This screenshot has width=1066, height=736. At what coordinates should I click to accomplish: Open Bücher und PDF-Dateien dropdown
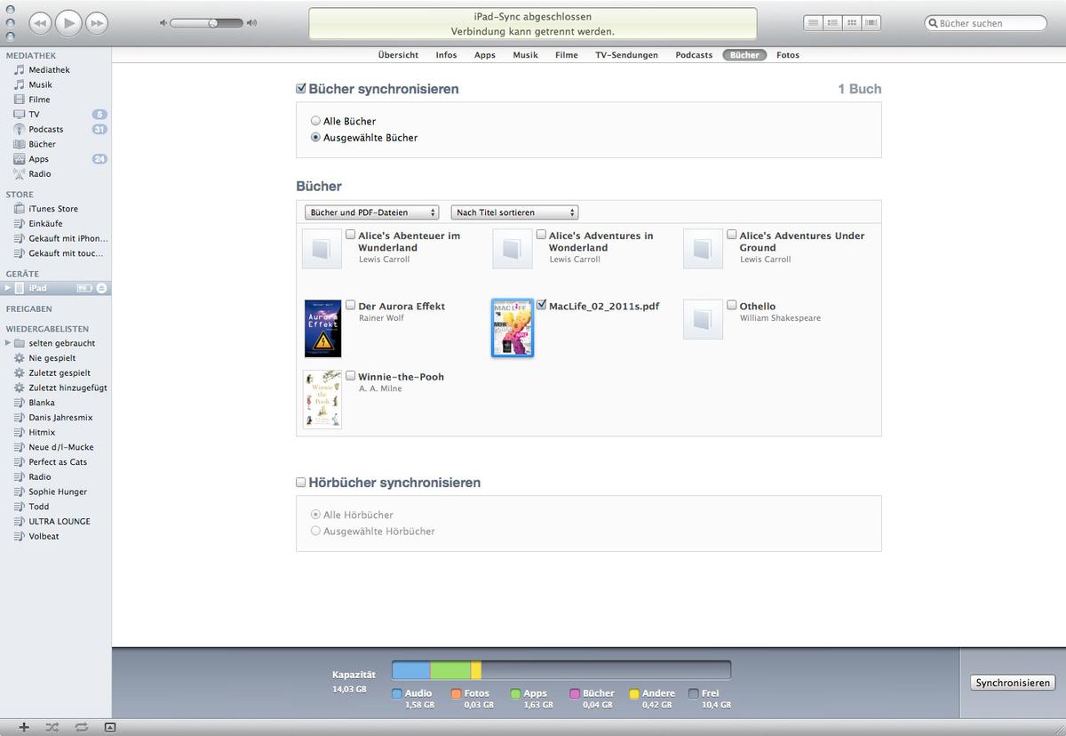[371, 212]
